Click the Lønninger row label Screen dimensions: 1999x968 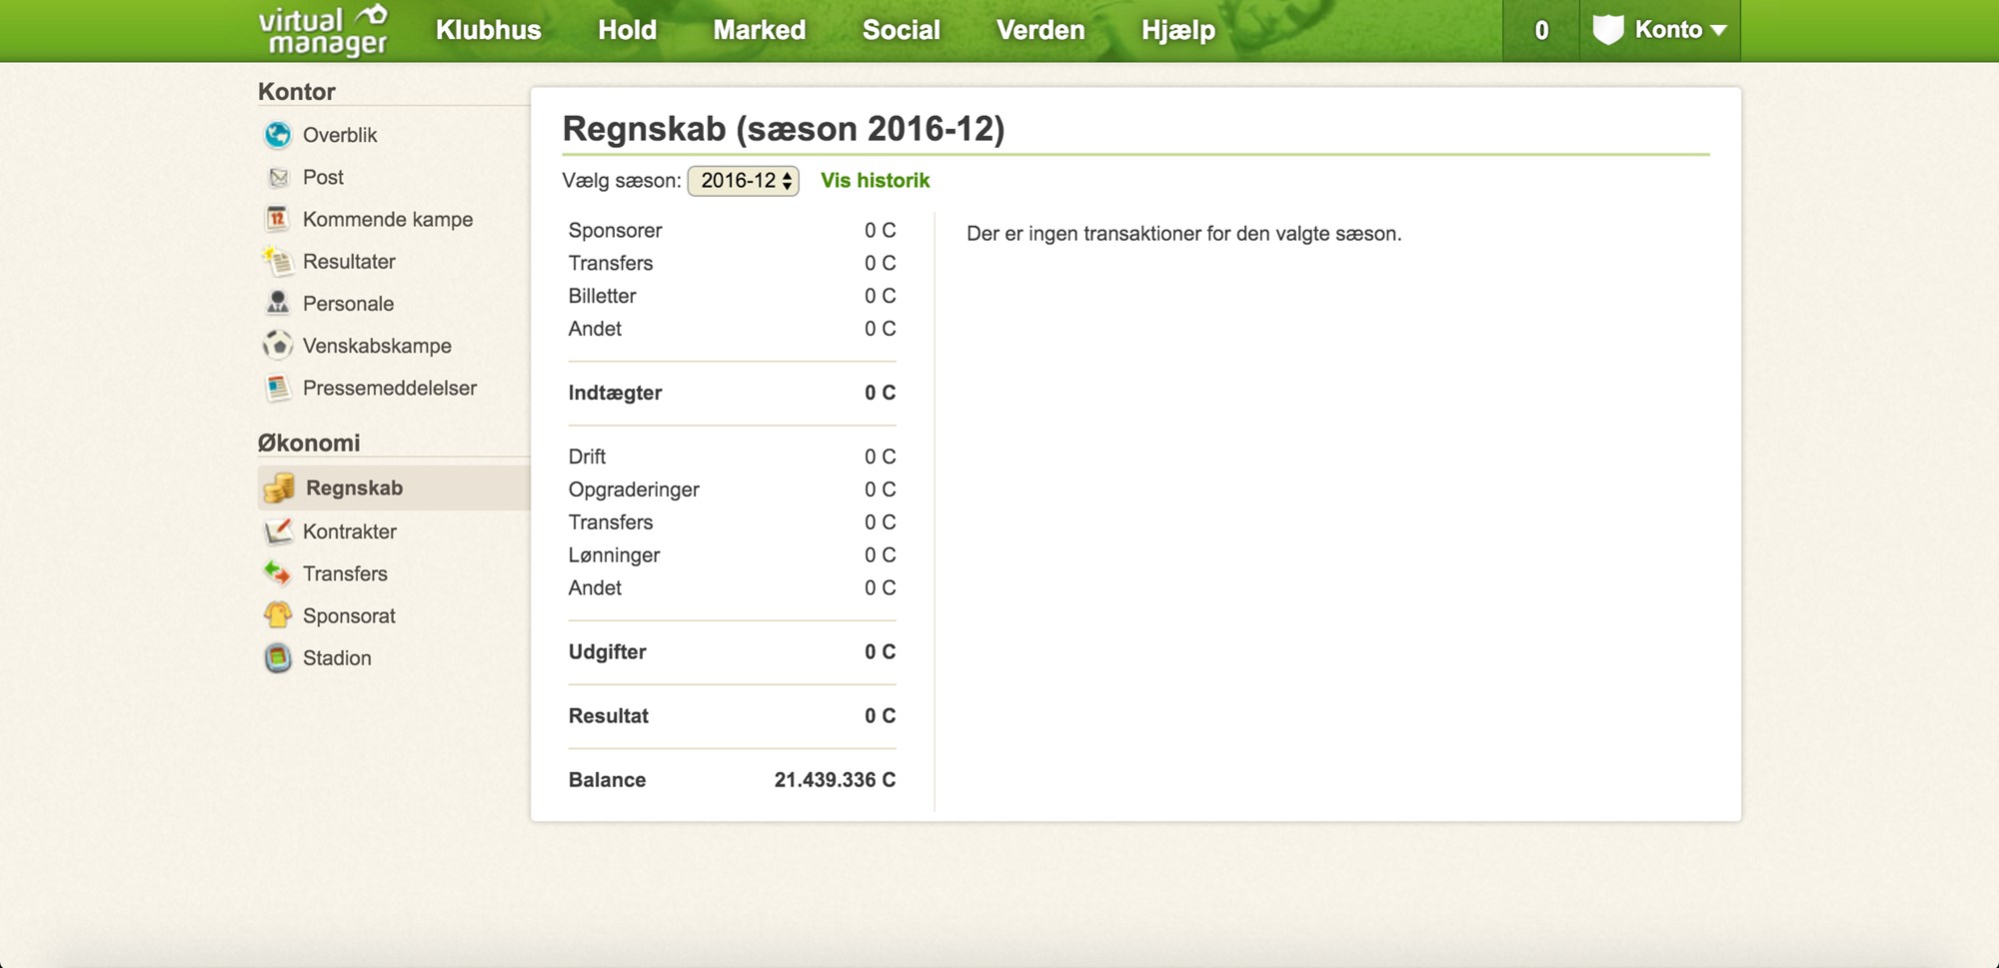(x=614, y=555)
